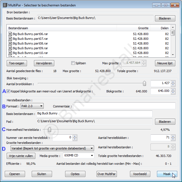
Task: Close the MultiPar window
Action: (175, 5)
